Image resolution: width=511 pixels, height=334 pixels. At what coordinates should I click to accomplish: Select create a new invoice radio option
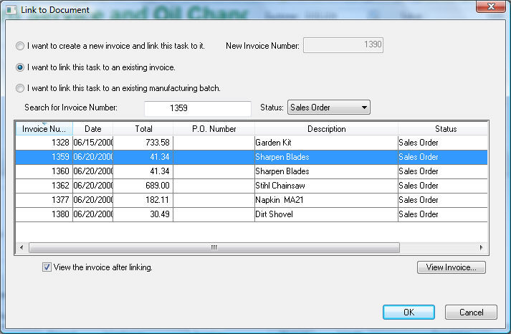[20, 46]
